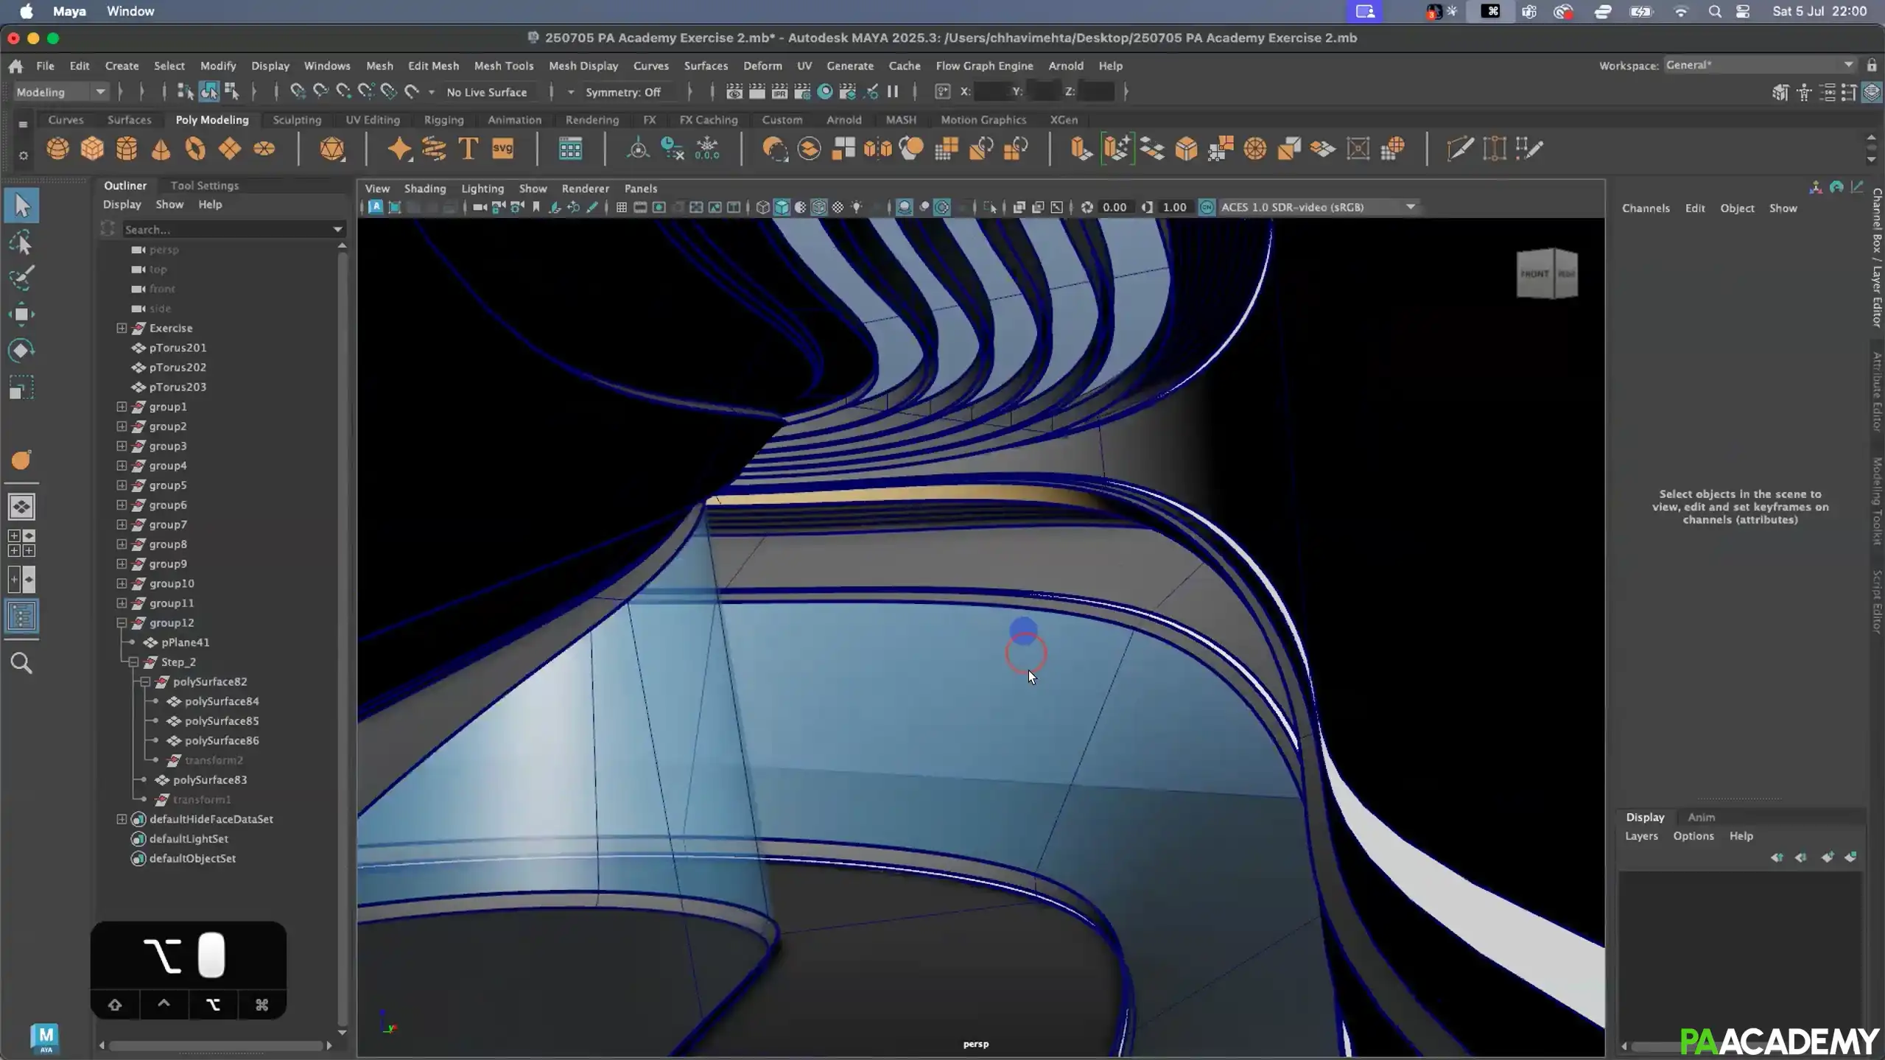Pause viewport display with the pause icon

pyautogui.click(x=894, y=91)
